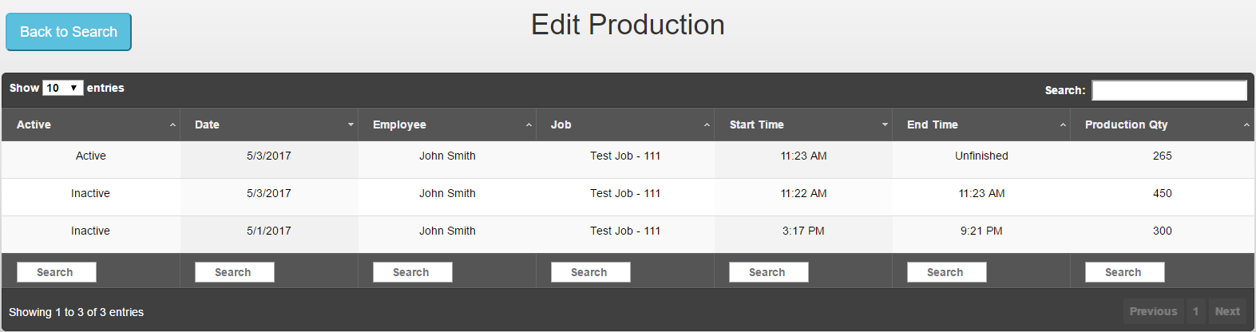The image size is (1256, 332).
Task: Click the Start Time filter box
Action: click(769, 272)
